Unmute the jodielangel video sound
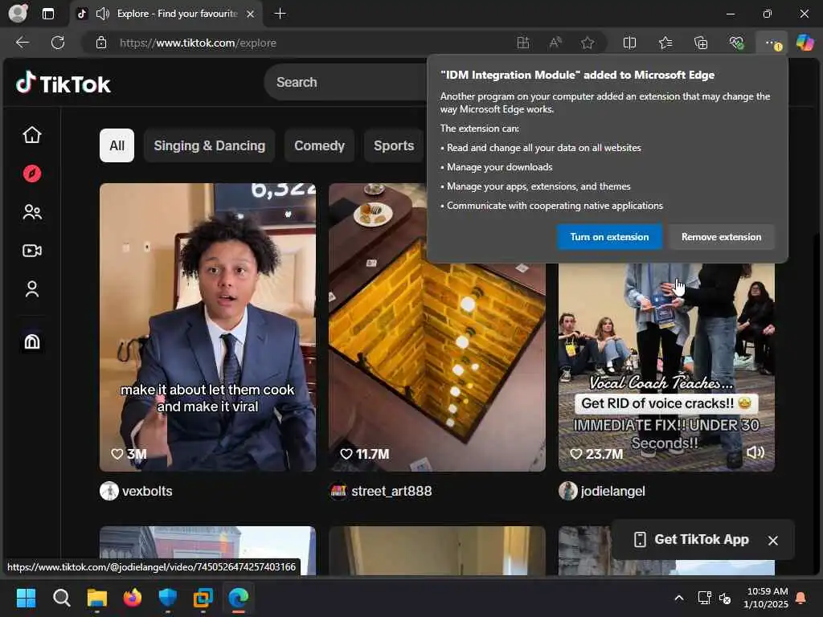This screenshot has height=617, width=823. 755,452
